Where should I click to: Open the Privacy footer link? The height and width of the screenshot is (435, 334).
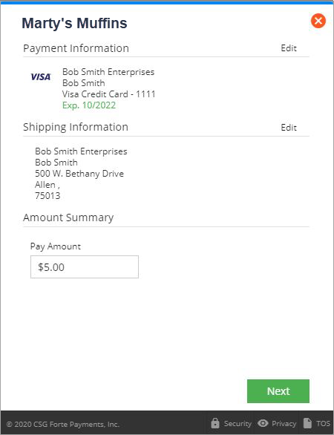point(284,424)
